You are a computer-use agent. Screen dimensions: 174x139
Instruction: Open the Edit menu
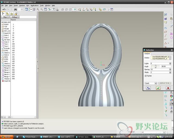coord(6,5)
